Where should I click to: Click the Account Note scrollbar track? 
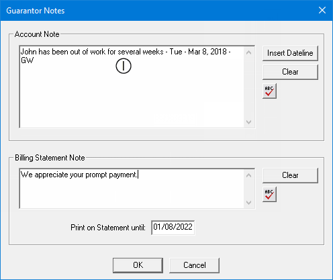tap(248, 87)
